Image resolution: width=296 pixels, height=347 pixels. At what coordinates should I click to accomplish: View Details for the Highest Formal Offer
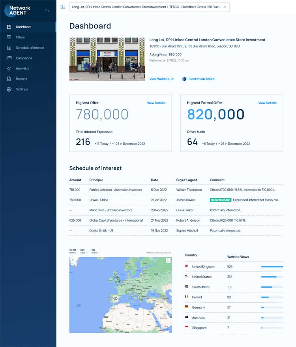click(267, 103)
